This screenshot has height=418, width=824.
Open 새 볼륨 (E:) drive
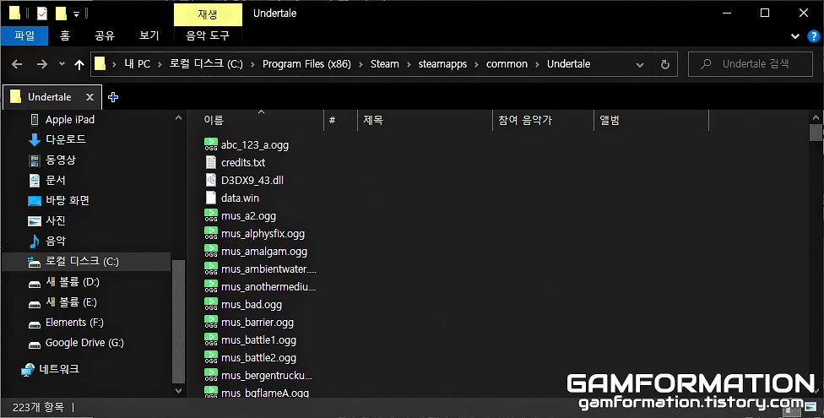[71, 302]
